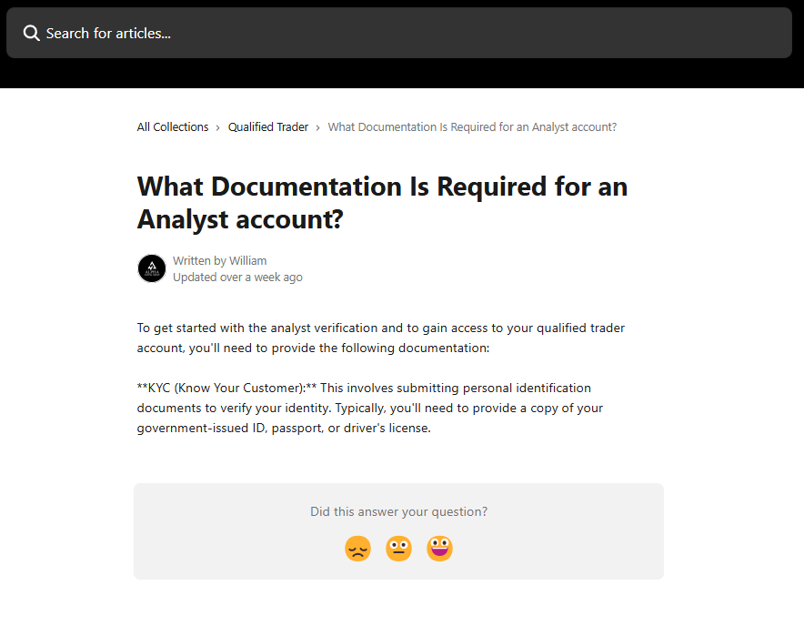Click the government-issued ID, passport text line
Image resolution: width=804 pixels, height=626 pixels.
284,429
